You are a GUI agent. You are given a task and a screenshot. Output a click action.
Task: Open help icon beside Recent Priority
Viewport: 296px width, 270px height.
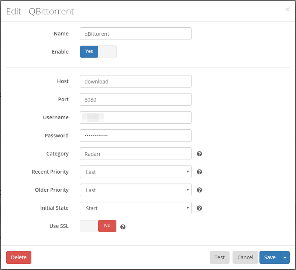pos(199,172)
